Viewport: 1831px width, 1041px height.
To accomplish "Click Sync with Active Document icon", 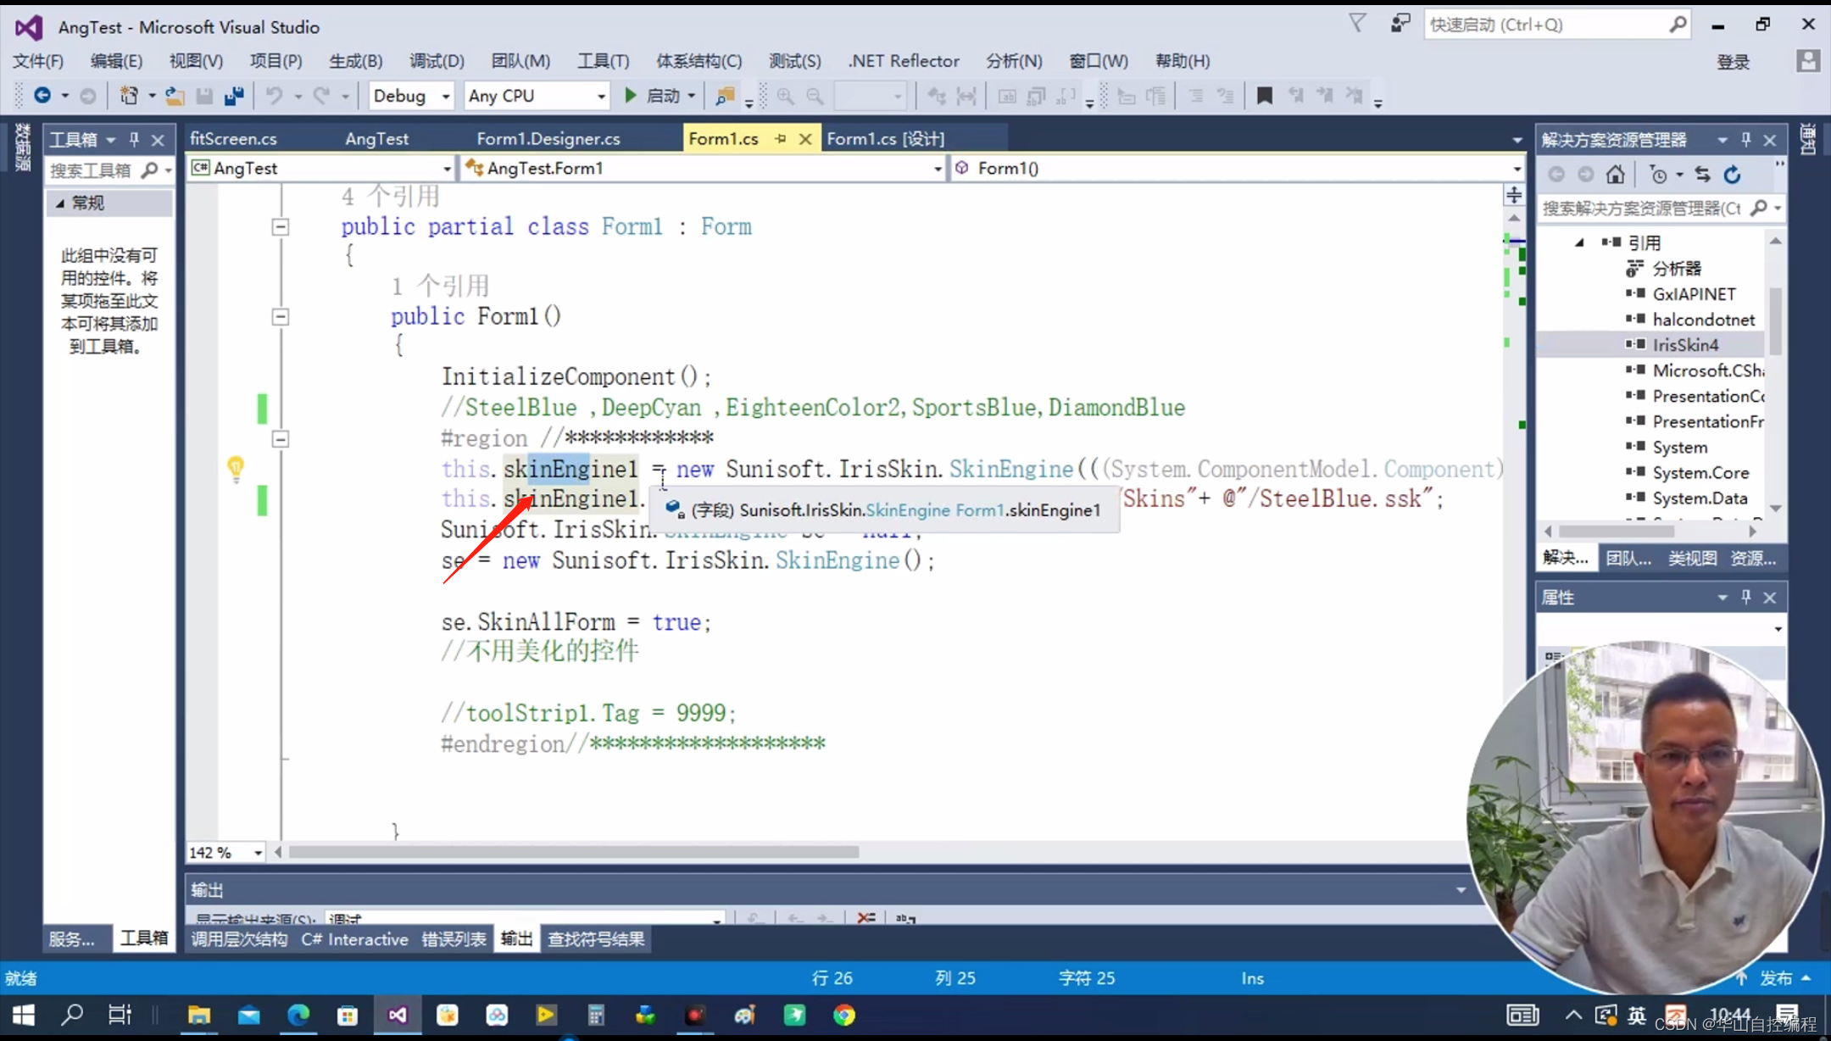I will [1703, 175].
